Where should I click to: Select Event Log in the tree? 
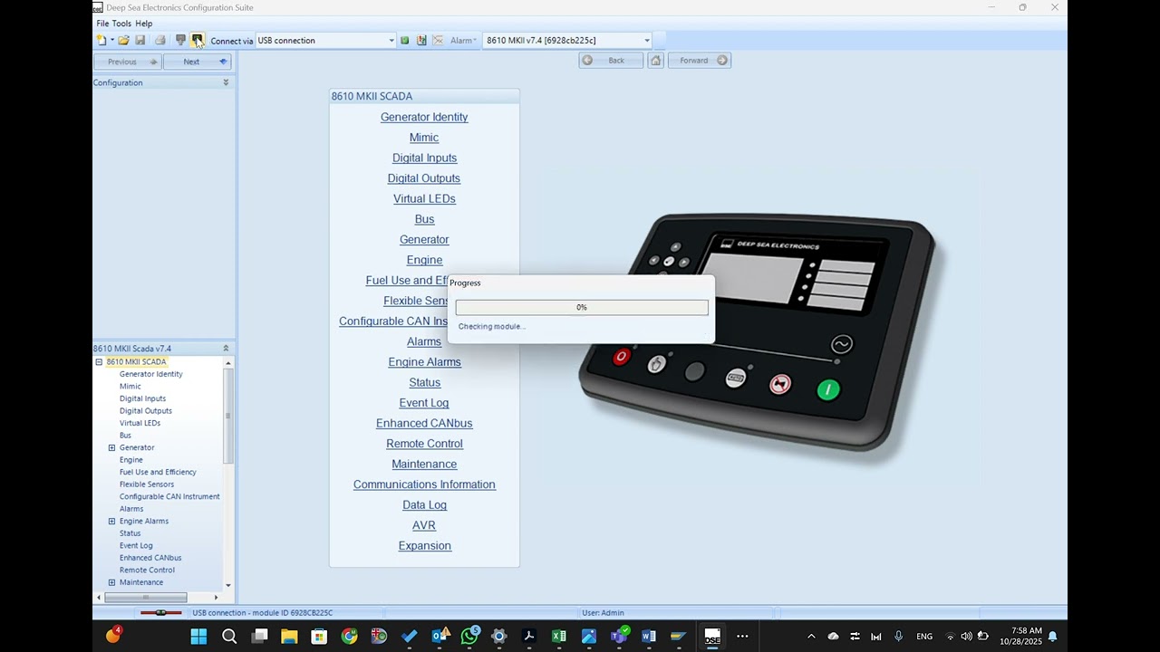point(136,545)
